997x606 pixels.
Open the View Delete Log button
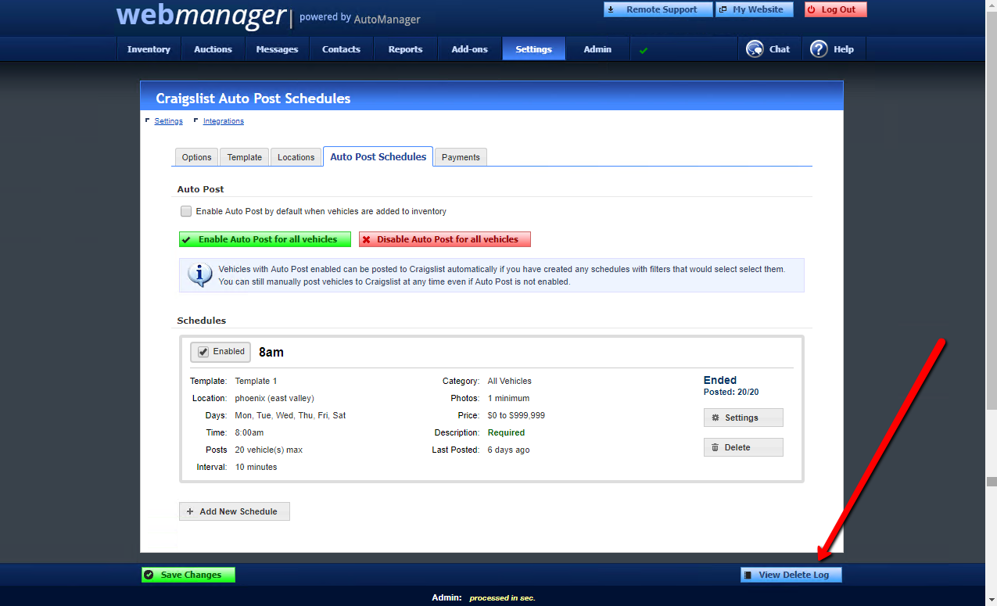(791, 575)
